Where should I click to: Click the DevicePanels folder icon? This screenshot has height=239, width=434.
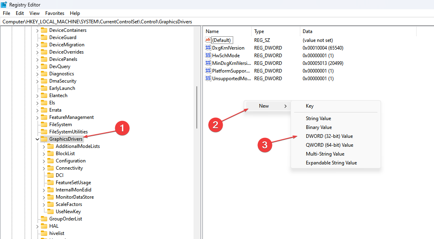click(x=44, y=59)
